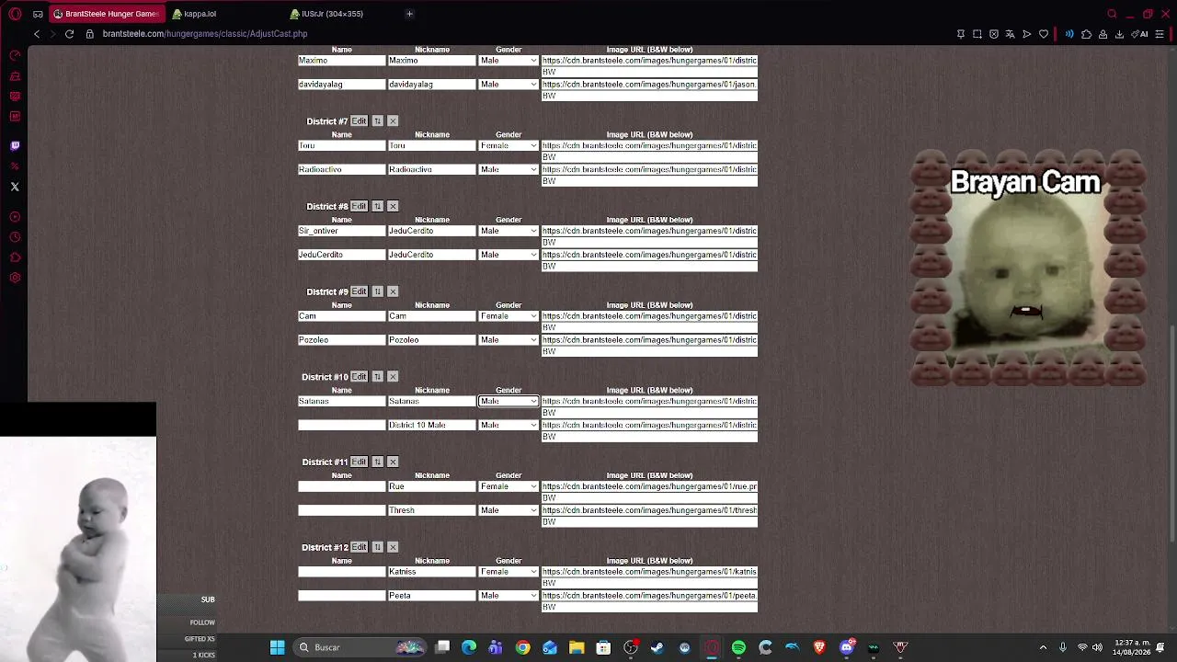
Task: Open gender dropdown for Katniss
Action: 509,572
